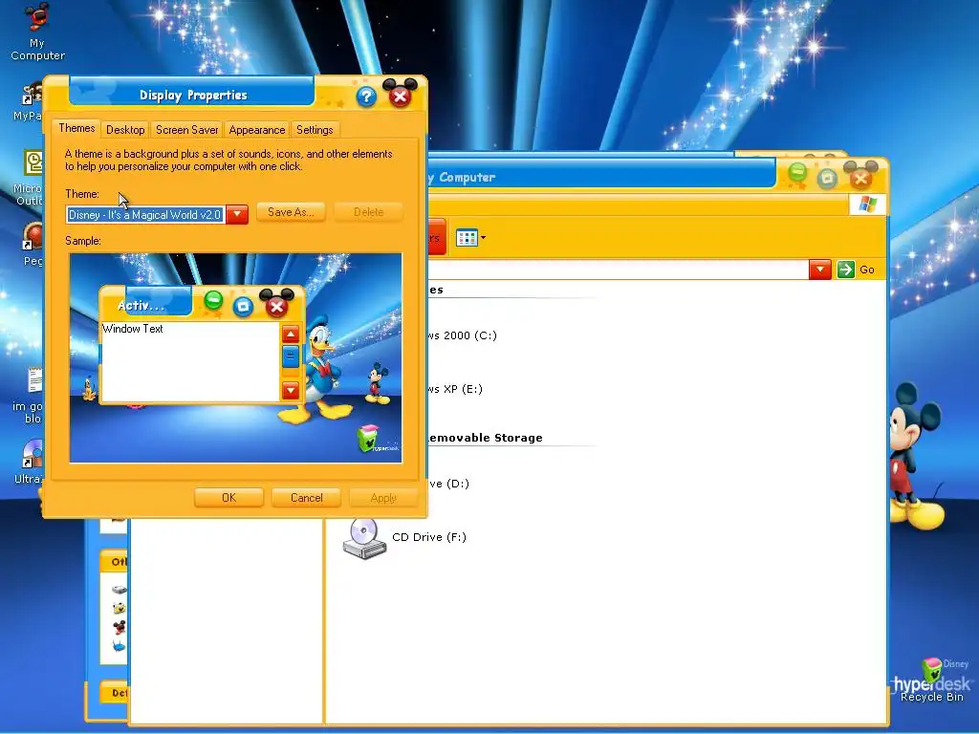The width and height of the screenshot is (979, 734).
Task: Click the blue maximize button in sample window
Action: pos(243,306)
